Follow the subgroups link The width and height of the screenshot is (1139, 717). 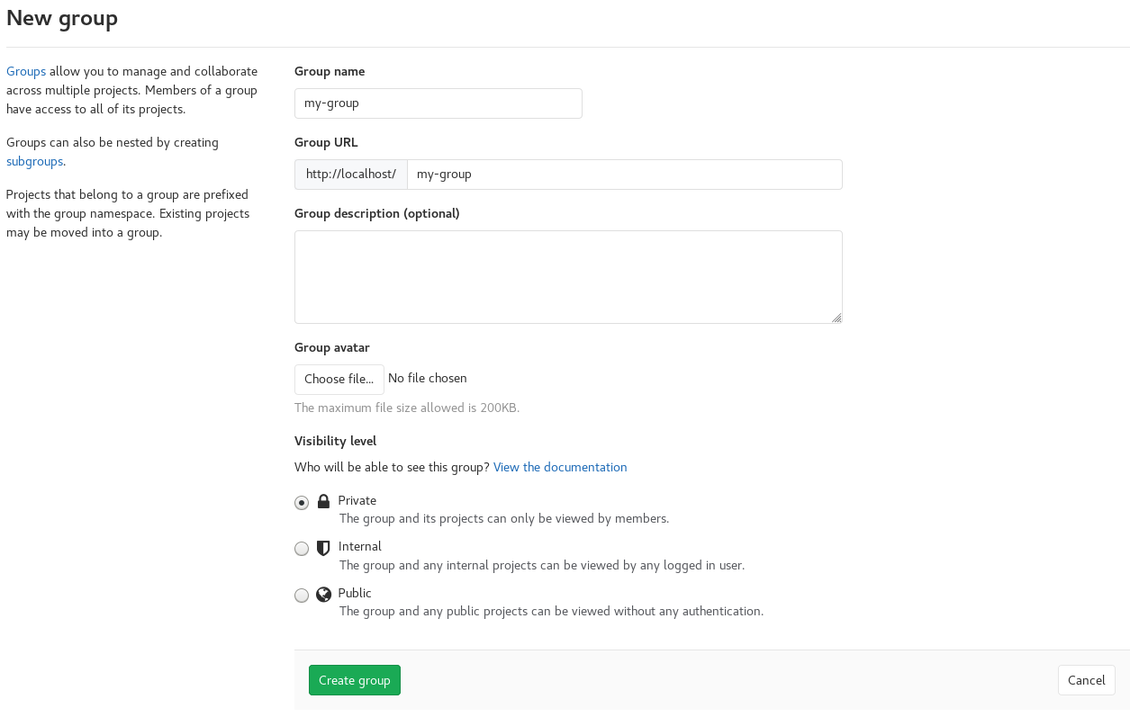[x=34, y=161]
